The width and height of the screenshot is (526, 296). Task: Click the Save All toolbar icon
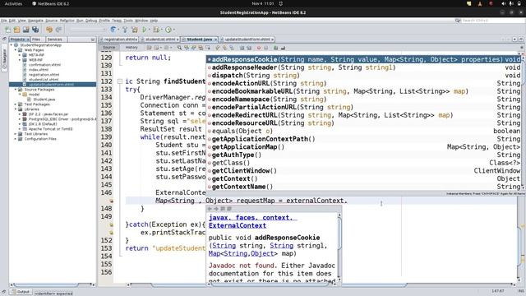click(35, 30)
